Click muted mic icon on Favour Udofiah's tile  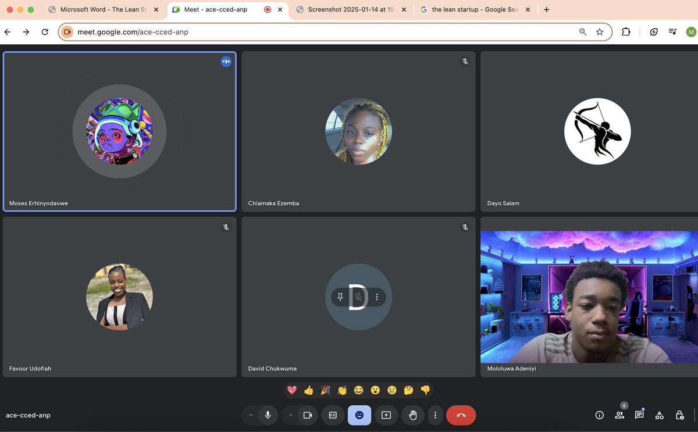coord(226,227)
